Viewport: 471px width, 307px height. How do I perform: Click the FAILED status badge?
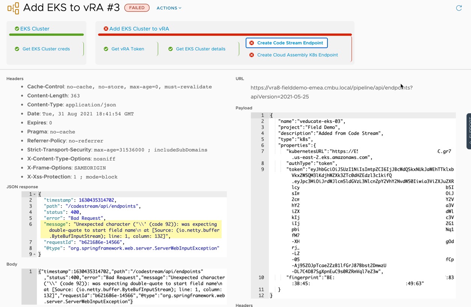coord(137,8)
